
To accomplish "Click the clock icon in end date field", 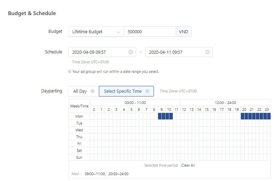I will pyautogui.click(x=207, y=52).
